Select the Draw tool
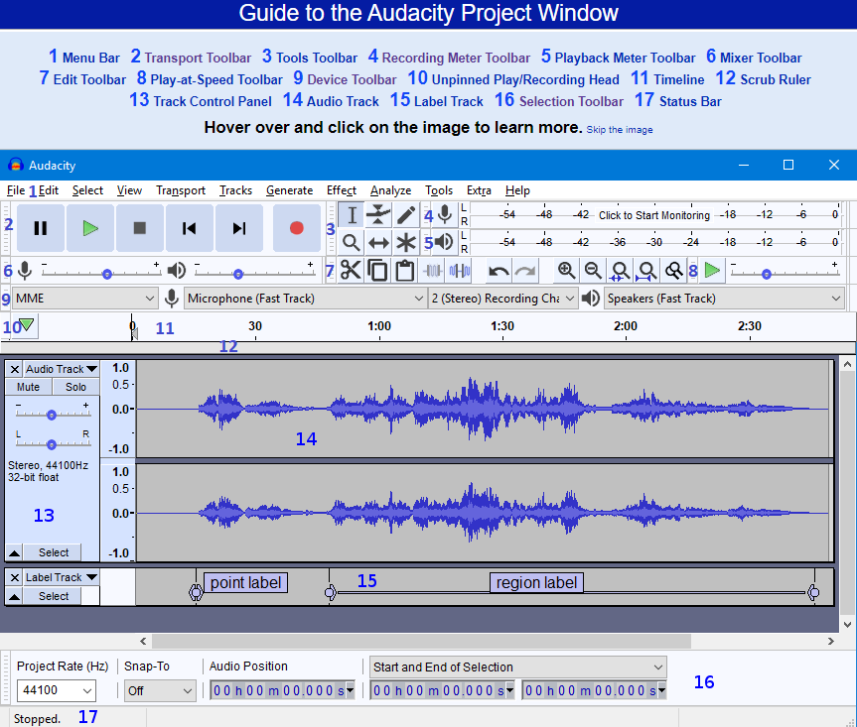 coord(406,214)
